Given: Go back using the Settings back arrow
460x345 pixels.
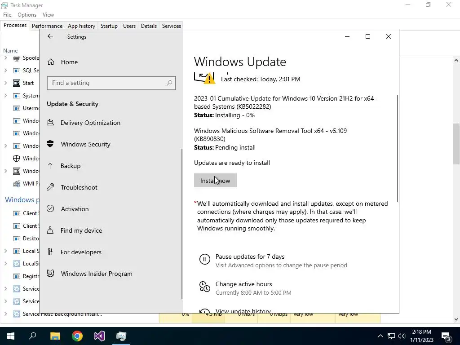Looking at the screenshot, I should [50, 36].
